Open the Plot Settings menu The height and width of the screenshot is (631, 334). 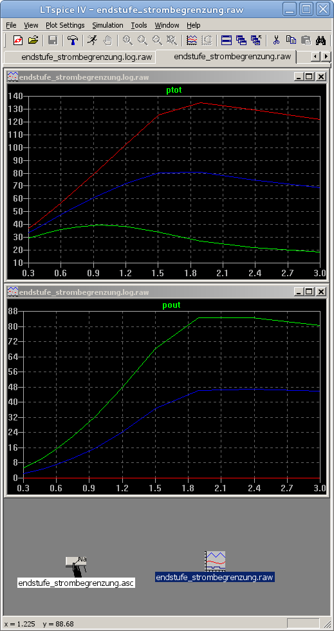coord(65,25)
